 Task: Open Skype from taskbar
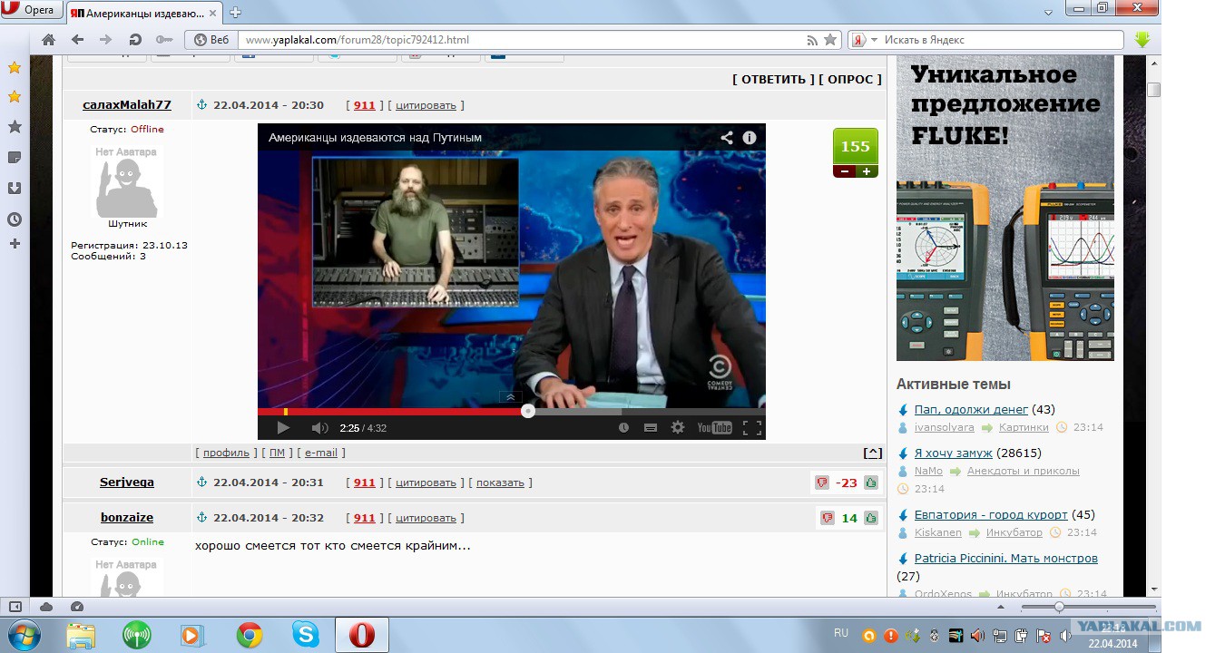[x=306, y=635]
